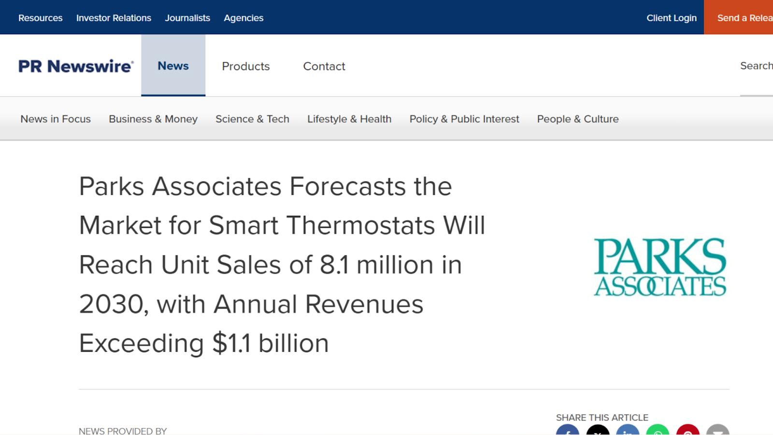Open the Products menu
The image size is (773, 435).
point(246,66)
